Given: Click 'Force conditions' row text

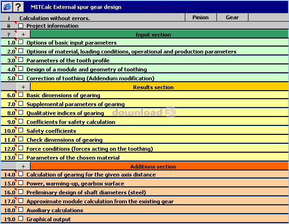Looking at the screenshot, I should (90, 149).
